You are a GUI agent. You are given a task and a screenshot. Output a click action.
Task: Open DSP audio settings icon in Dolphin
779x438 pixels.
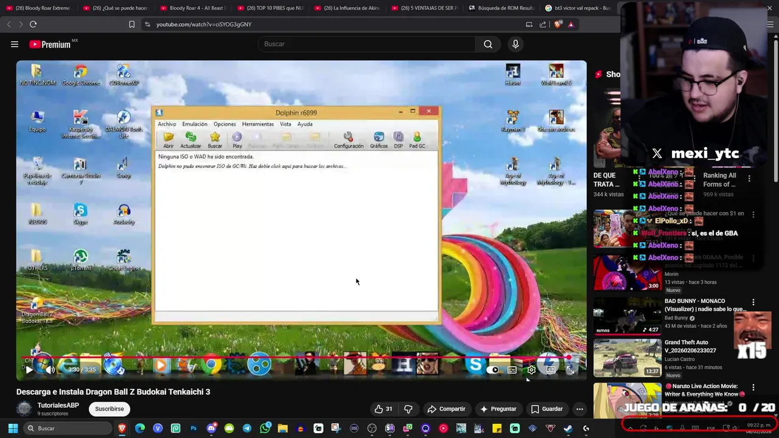(399, 140)
